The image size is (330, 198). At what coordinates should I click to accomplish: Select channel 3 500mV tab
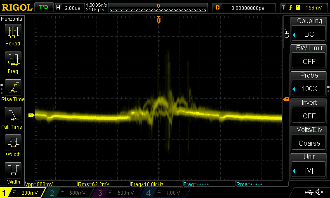[x=117, y=193]
